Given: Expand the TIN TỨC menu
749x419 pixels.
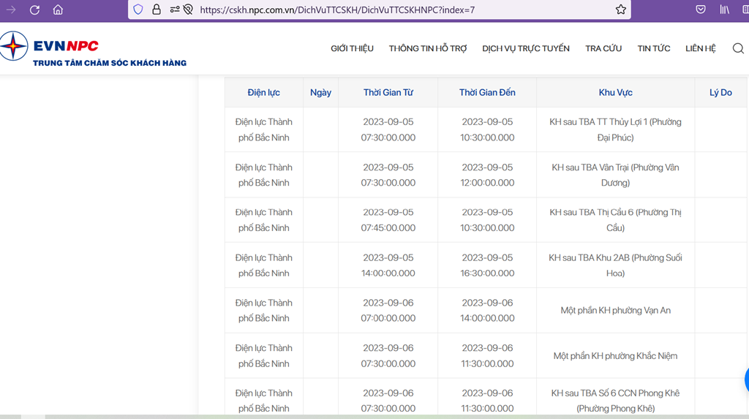Looking at the screenshot, I should [x=653, y=48].
